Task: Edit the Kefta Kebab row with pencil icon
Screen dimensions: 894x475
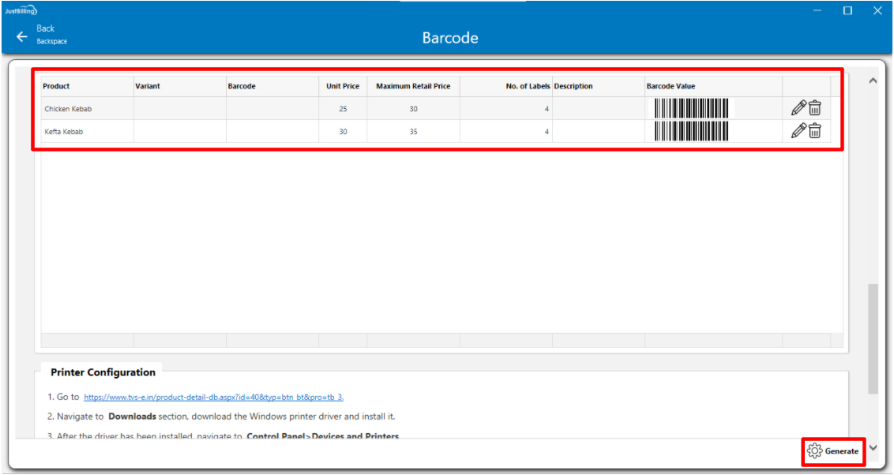Action: [798, 131]
